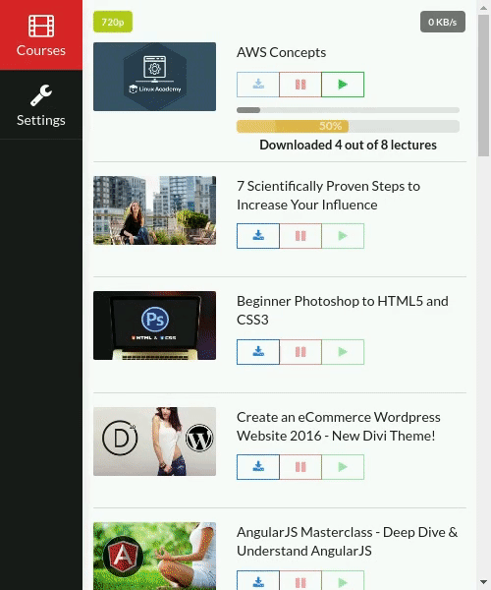Download the AngularJS Masterclass course
The height and width of the screenshot is (590, 491).
257,580
